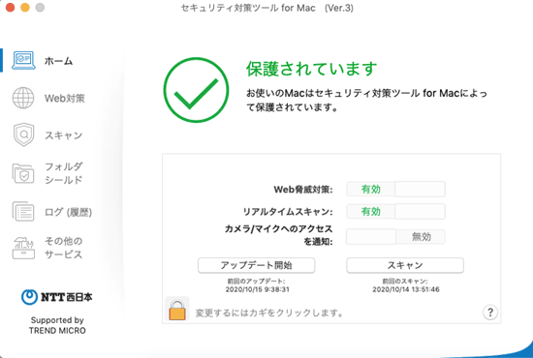Click the orange padlock to unlock changes
The height and width of the screenshot is (358, 533).
tap(177, 310)
